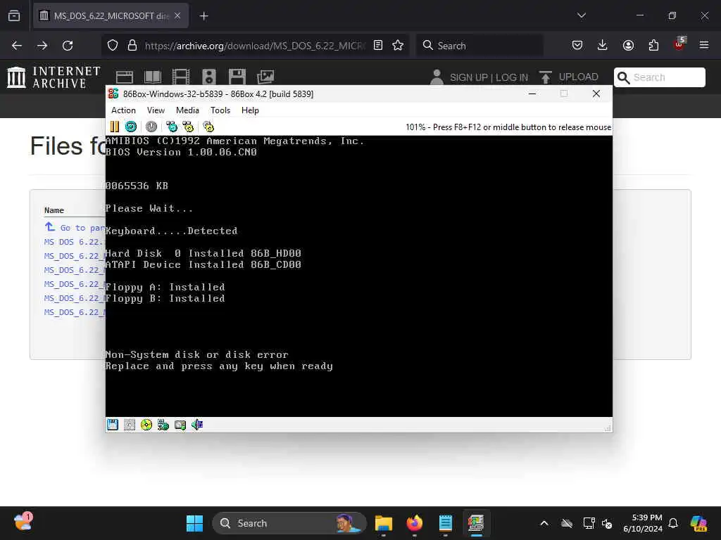The height and width of the screenshot is (540, 721).
Task: Reload the archive.org page
Action: click(68, 46)
